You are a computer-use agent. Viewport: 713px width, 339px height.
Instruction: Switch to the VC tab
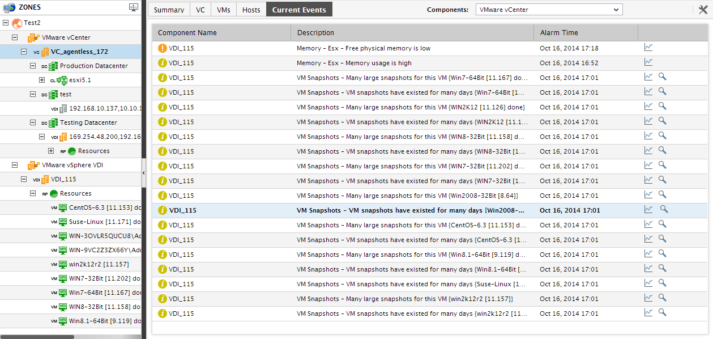click(x=200, y=10)
